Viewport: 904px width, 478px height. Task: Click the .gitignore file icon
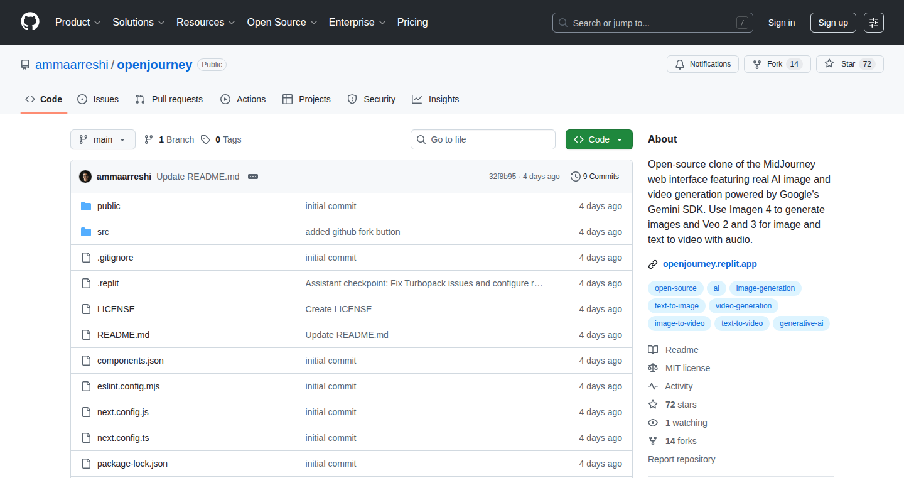click(x=86, y=258)
